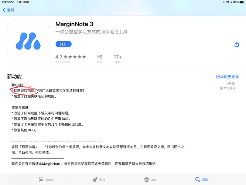This screenshot has height=185, width=246.
Task: Open MarginNote 3 with 打开 button
Action: (x=64, y=44)
